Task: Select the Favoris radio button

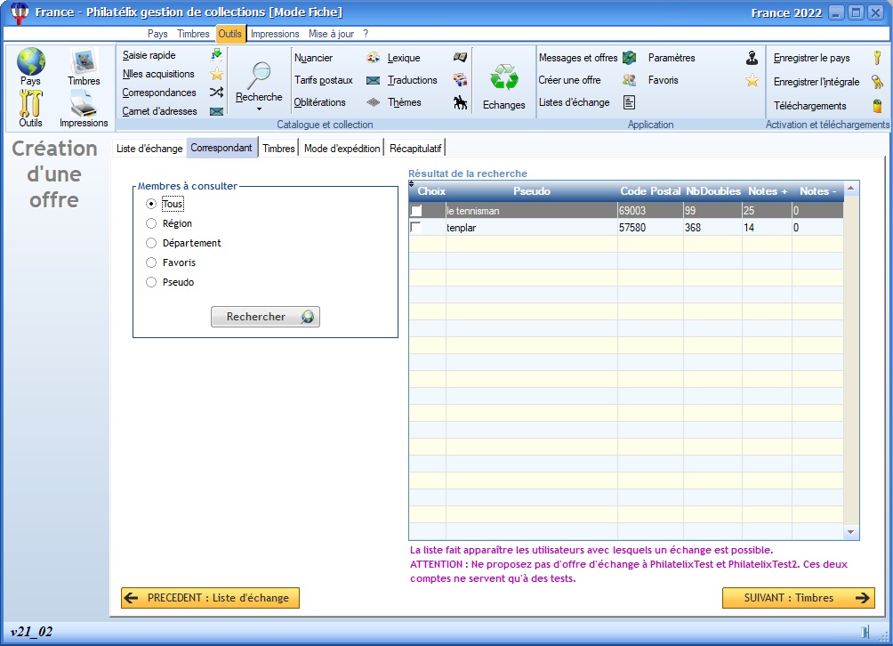Action: (x=151, y=262)
